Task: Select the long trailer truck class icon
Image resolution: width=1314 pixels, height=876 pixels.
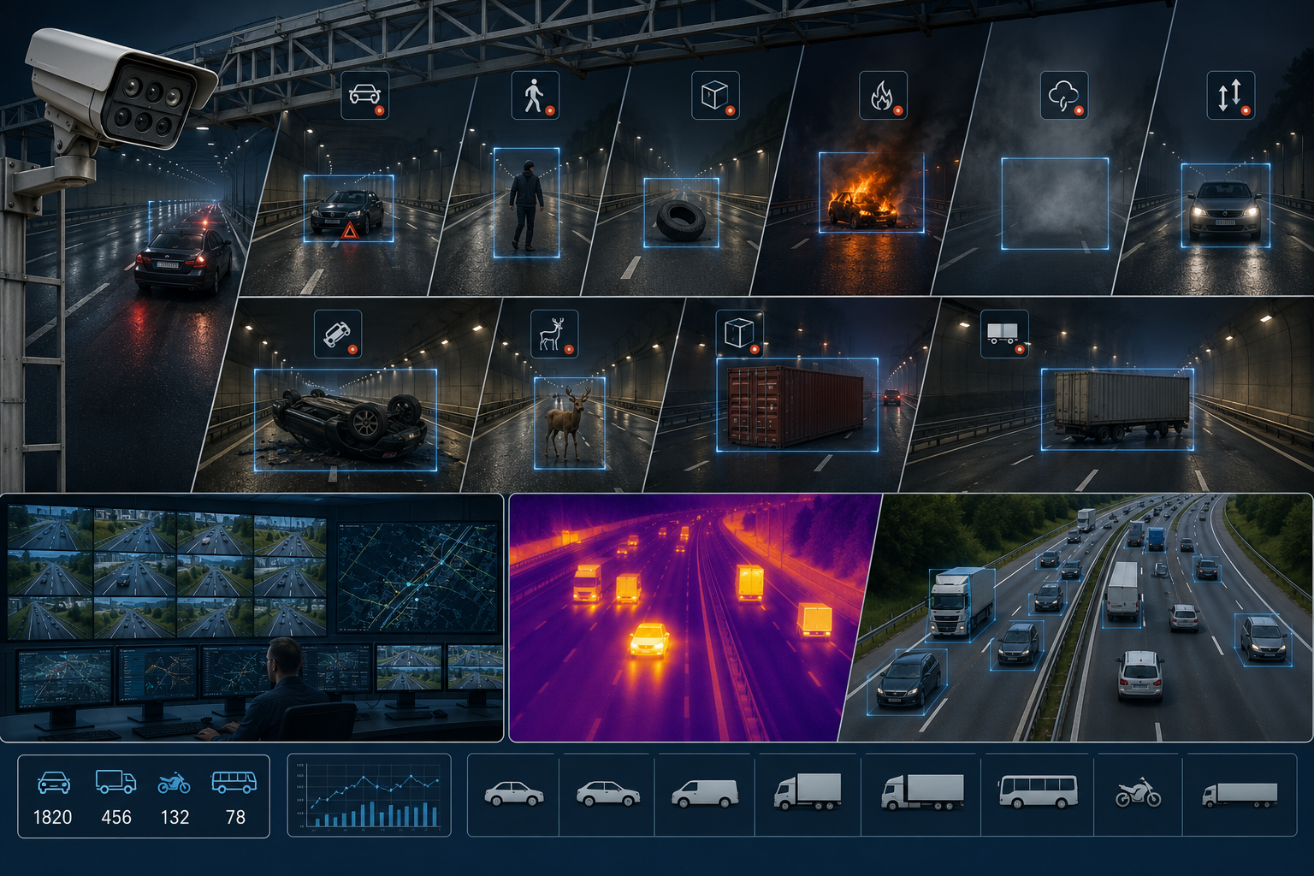Action: tap(1240, 795)
